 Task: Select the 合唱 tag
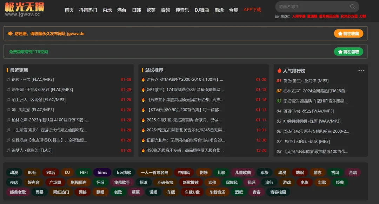[353, 172]
